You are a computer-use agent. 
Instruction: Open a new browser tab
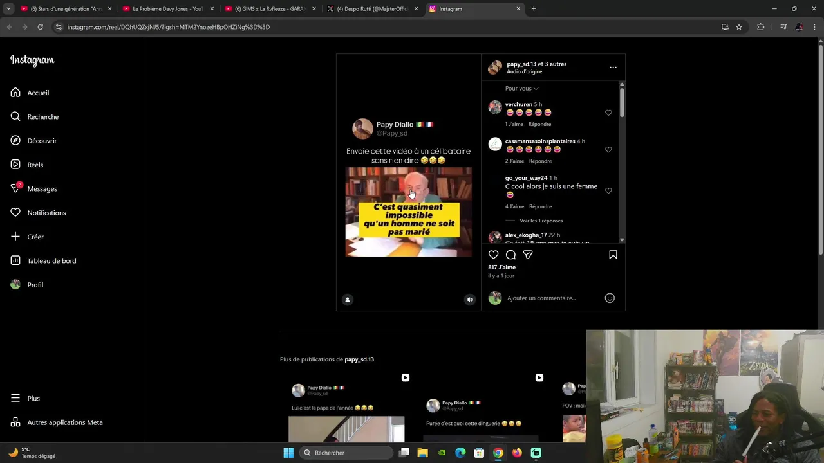(x=534, y=9)
